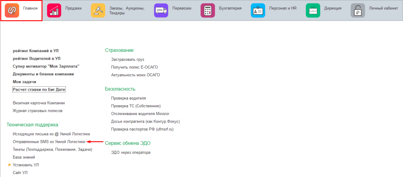403x177 pixels.
Task: Open Супер мотиватор "Моя Зарплата"
Action: pos(46,66)
